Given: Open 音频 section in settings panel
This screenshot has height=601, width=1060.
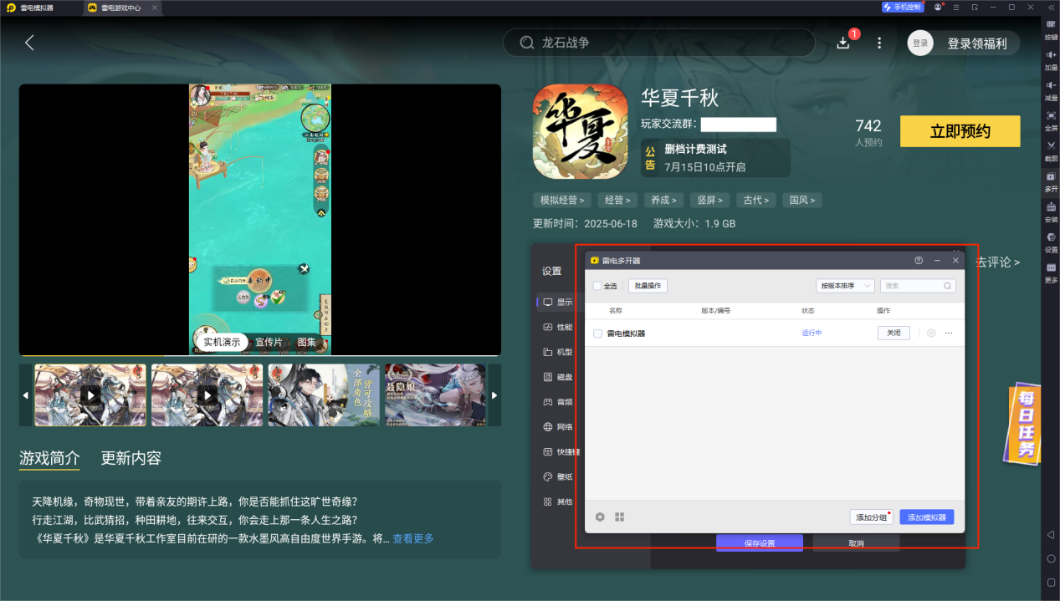Looking at the screenshot, I should (x=558, y=402).
